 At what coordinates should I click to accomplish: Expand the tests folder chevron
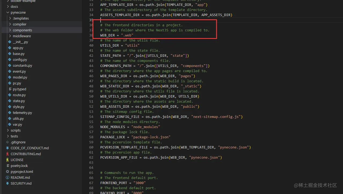8,136
